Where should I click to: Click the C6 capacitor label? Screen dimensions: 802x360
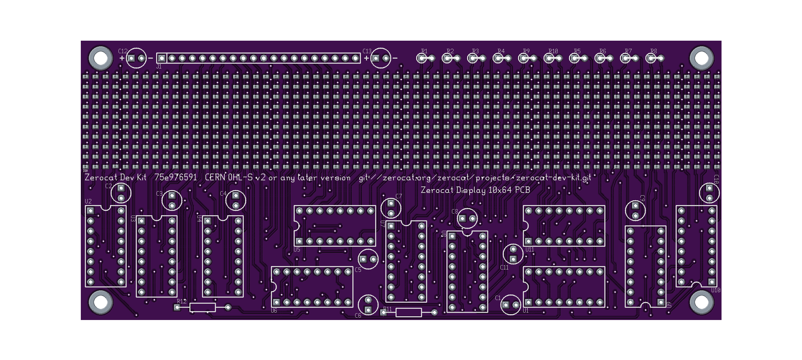pos(358,316)
